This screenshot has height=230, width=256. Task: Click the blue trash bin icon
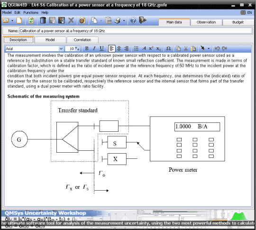click(x=43, y=20)
